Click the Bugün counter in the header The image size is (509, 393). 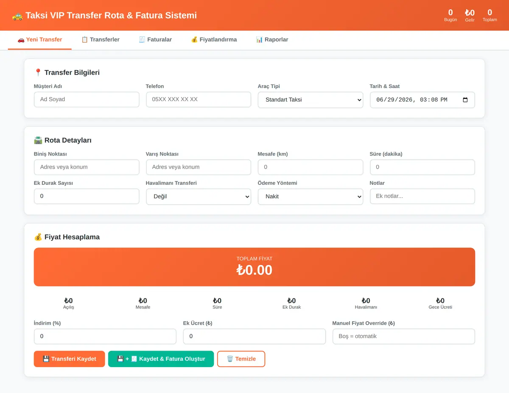[x=450, y=15]
